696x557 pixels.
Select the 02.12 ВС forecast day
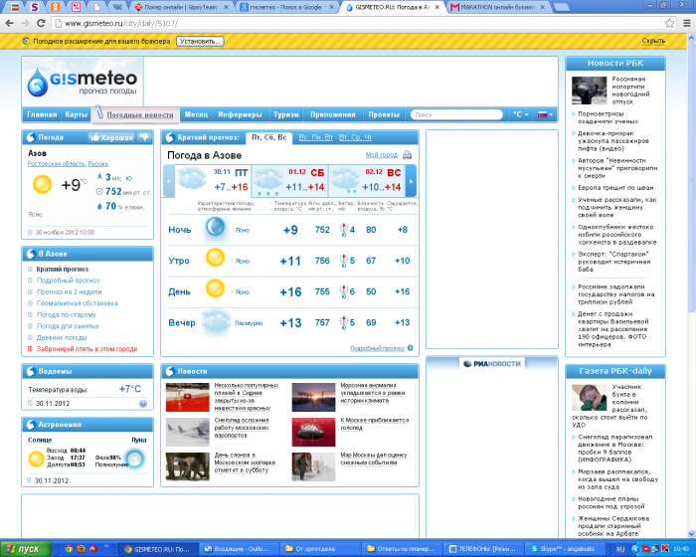(x=367, y=180)
